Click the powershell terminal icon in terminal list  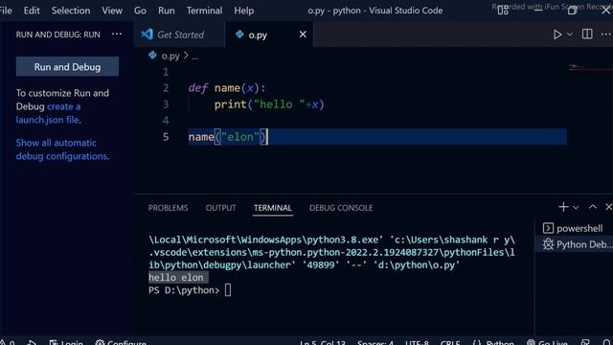[x=548, y=228]
